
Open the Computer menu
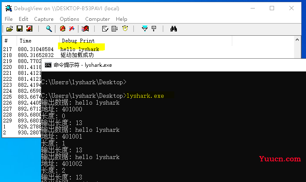click(x=97, y=19)
